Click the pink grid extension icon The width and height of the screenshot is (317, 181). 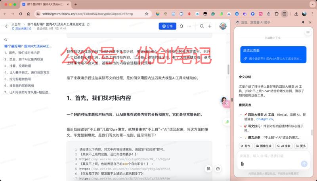[261, 14]
